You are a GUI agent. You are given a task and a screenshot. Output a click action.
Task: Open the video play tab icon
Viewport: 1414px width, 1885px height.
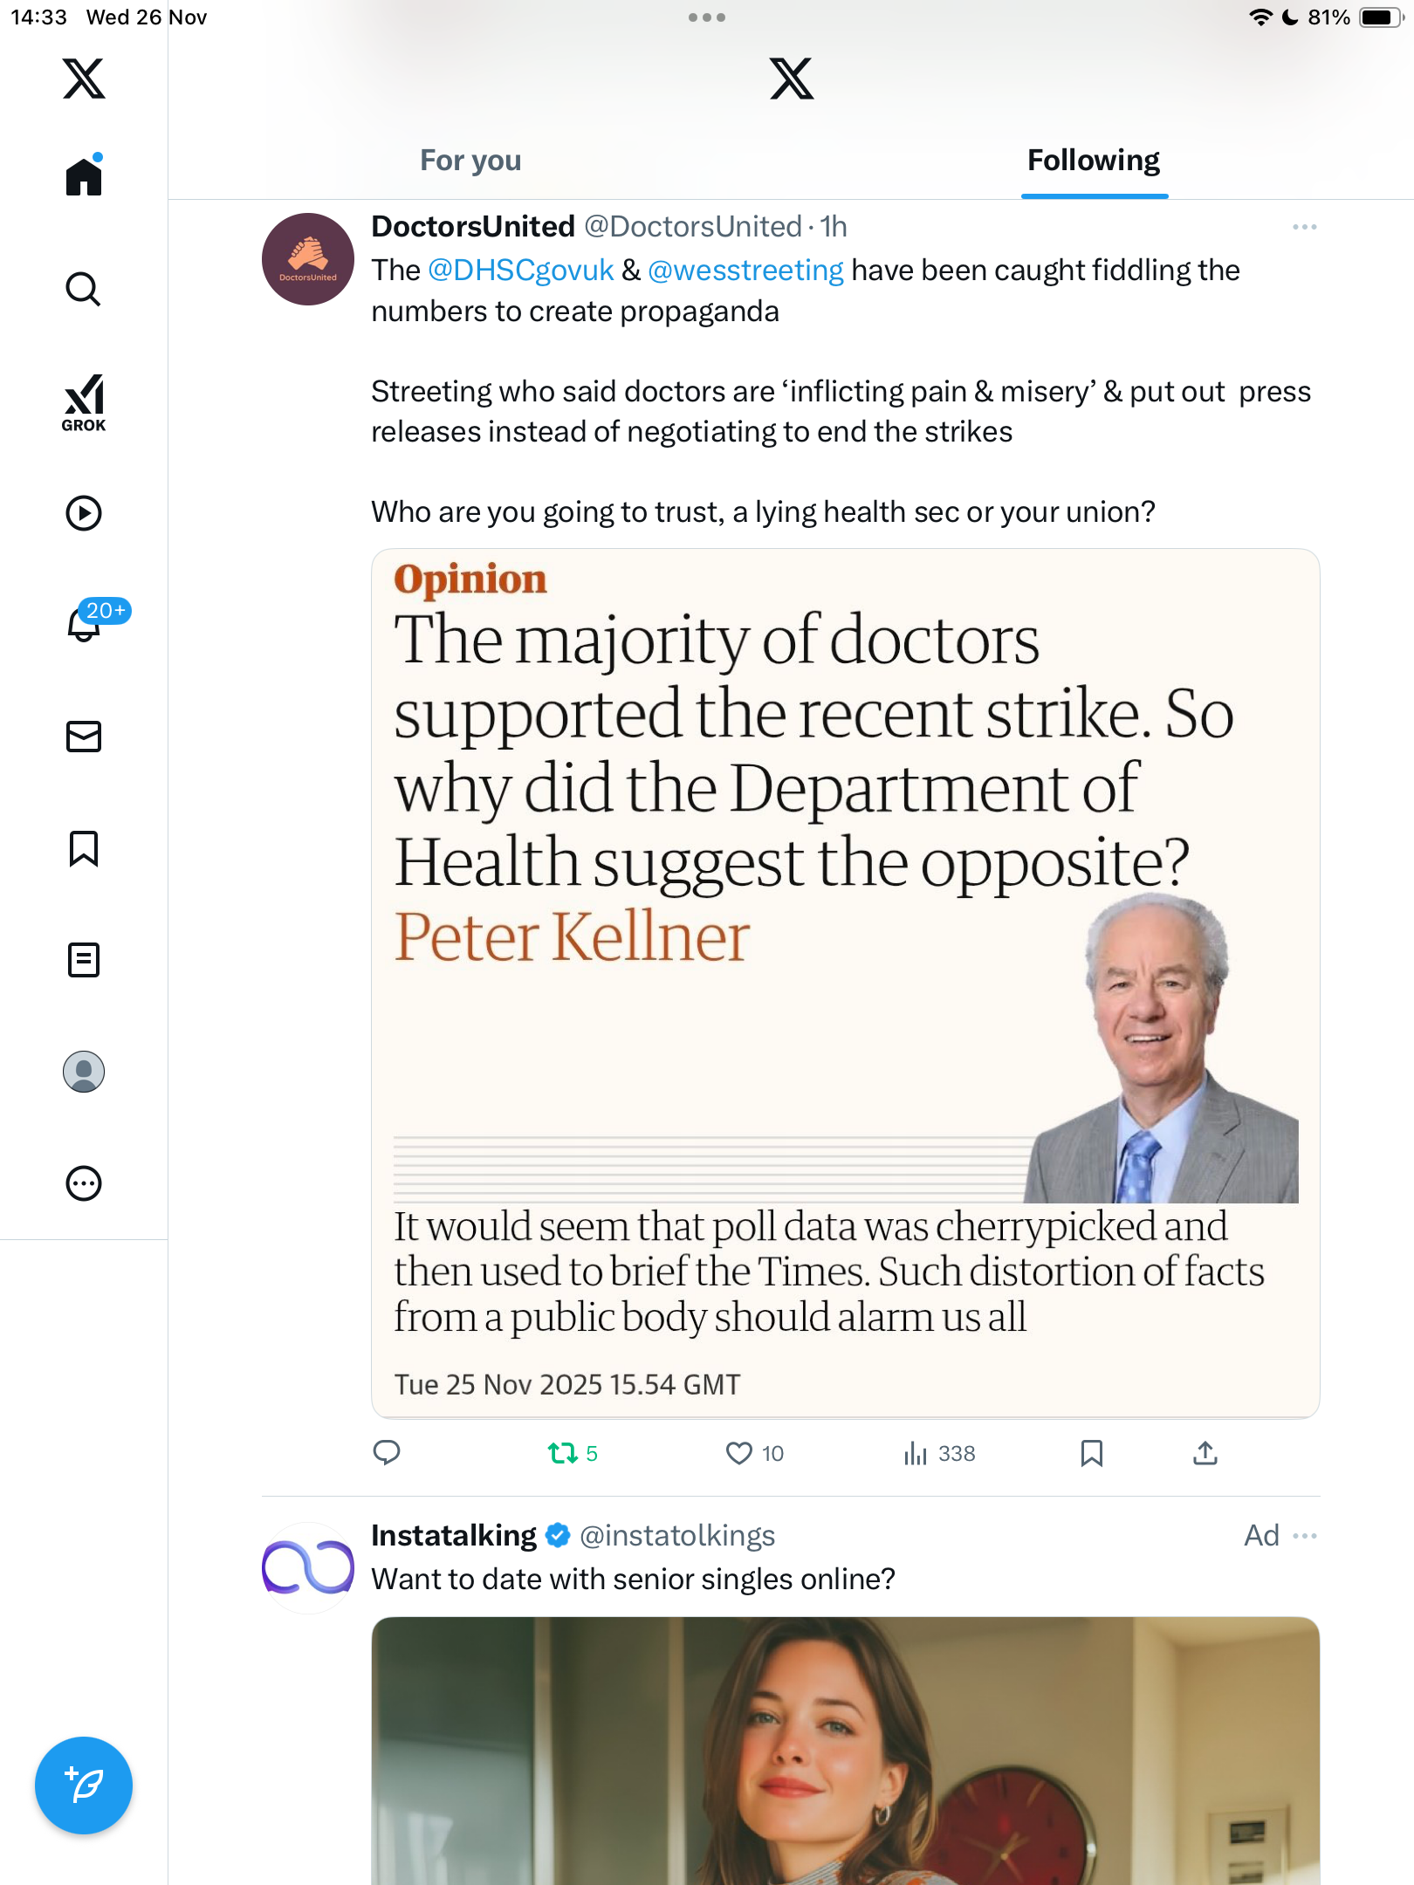pos(84,513)
